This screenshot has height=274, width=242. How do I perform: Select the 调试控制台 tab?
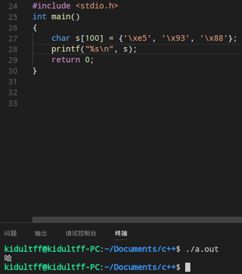pos(81,233)
